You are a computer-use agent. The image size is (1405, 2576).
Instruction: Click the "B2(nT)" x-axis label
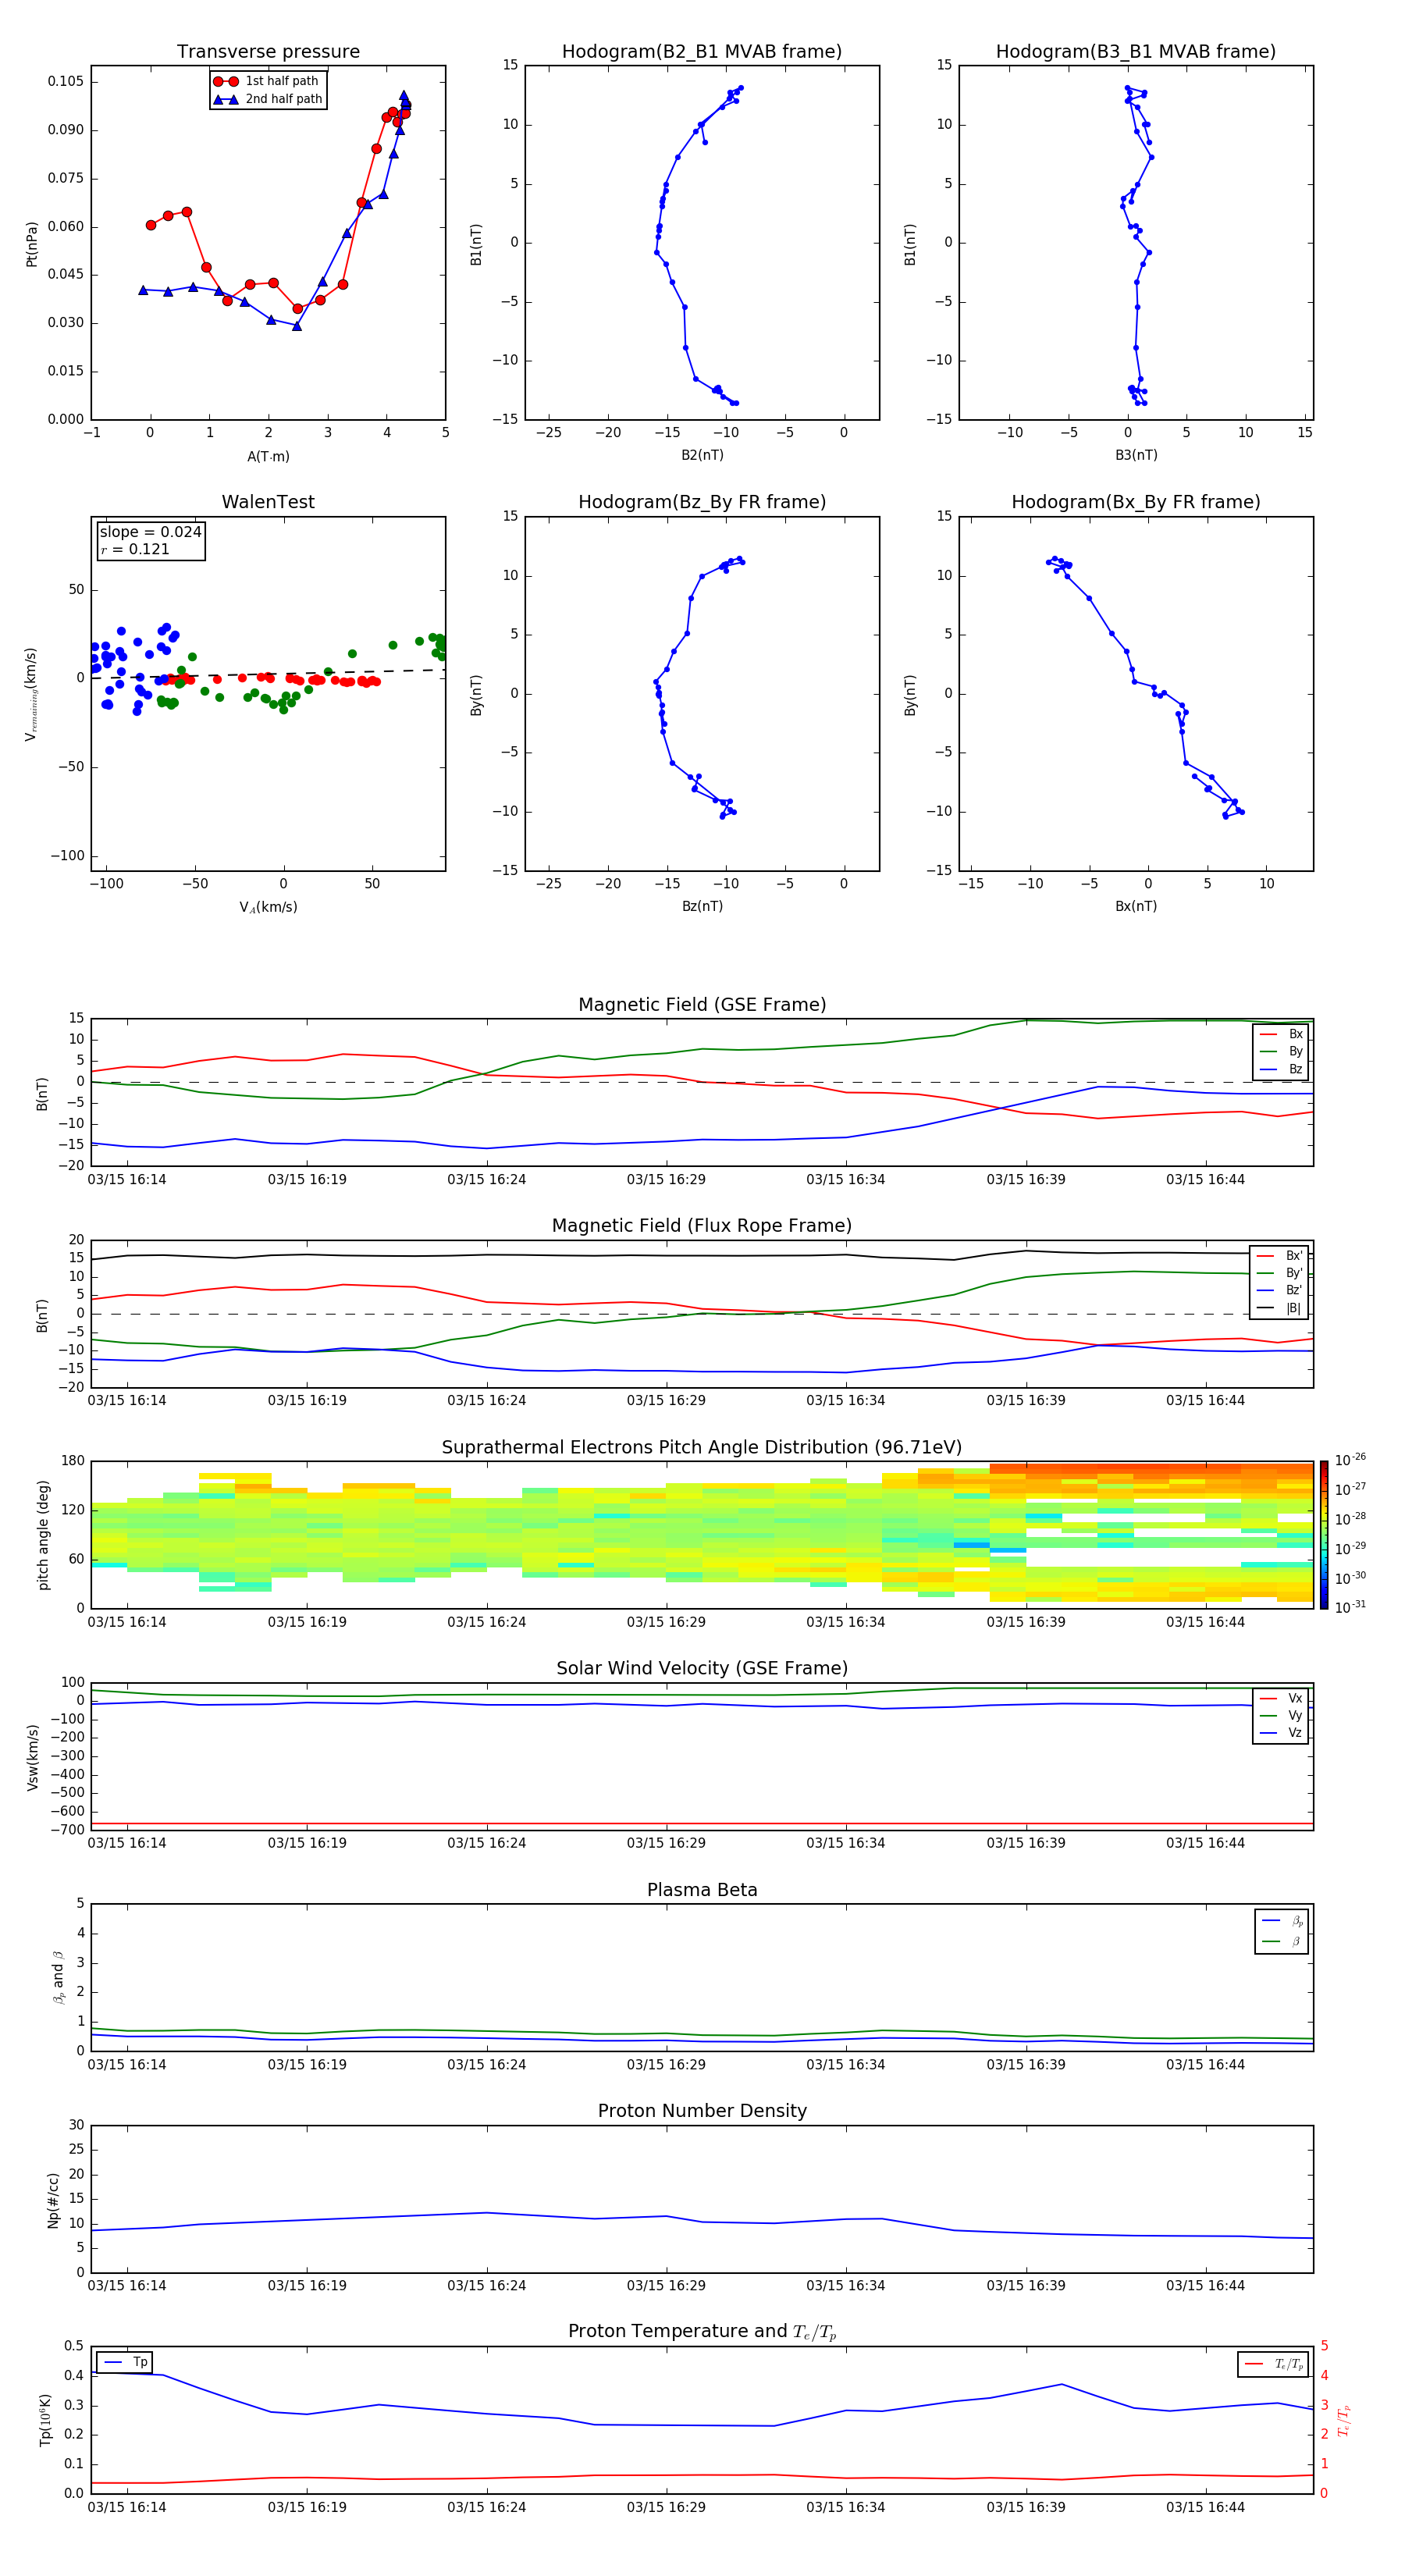(x=702, y=455)
